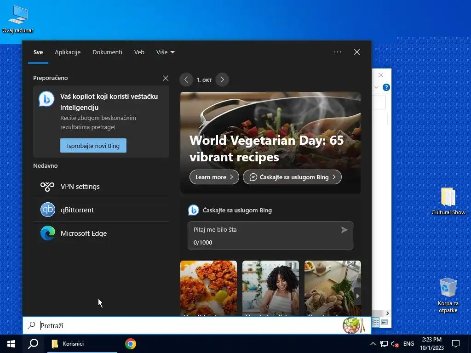The image size is (471, 353).
Task: Select the Cultural Show folder icon
Action: (x=448, y=201)
